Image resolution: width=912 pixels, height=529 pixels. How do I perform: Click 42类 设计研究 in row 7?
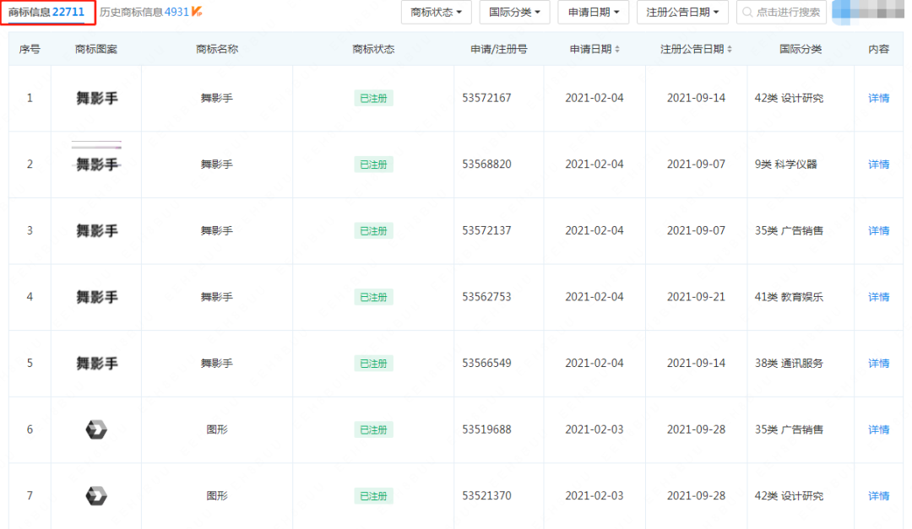pyautogui.click(x=789, y=496)
